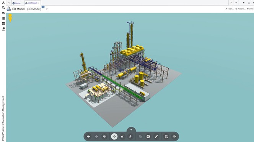This screenshot has width=254, height=142.
Task: Open the search icon in sidebar
Action: (3, 8)
